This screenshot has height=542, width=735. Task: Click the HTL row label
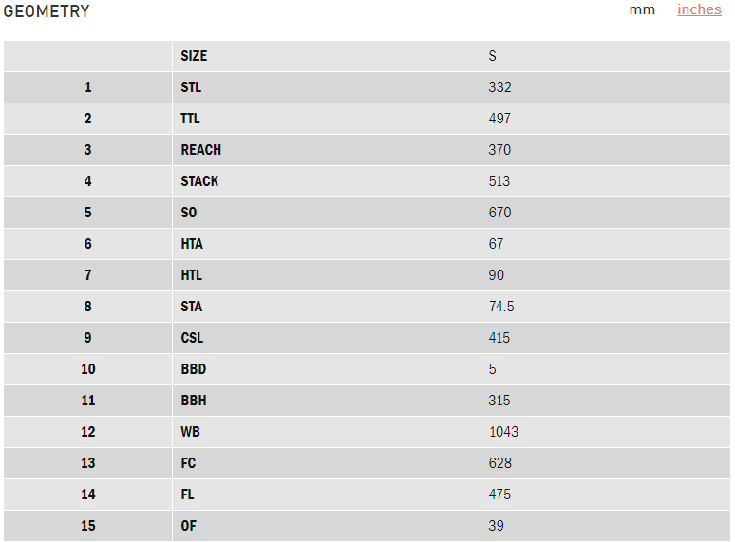(x=191, y=275)
